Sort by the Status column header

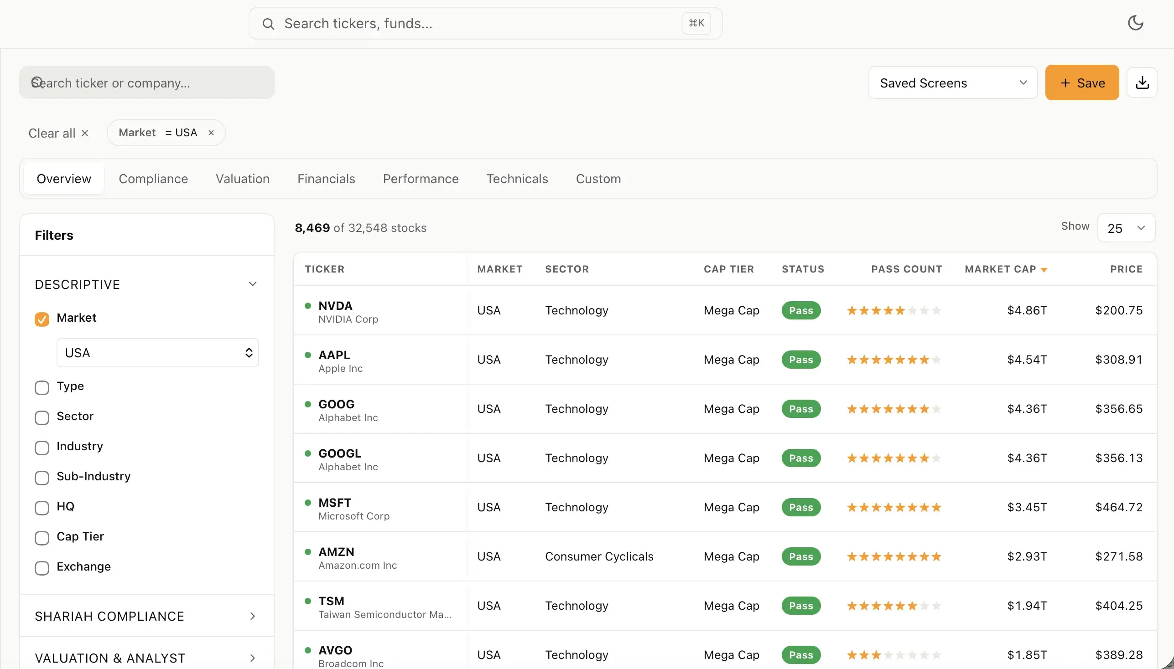tap(803, 269)
